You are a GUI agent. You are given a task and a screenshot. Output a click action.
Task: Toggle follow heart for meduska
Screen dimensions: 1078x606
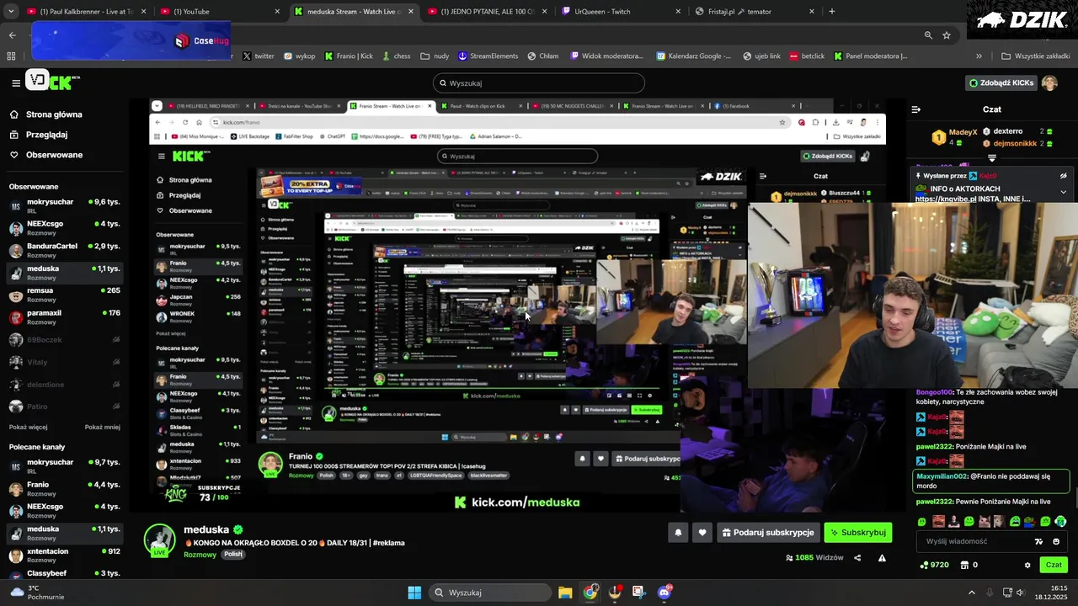[x=702, y=532]
